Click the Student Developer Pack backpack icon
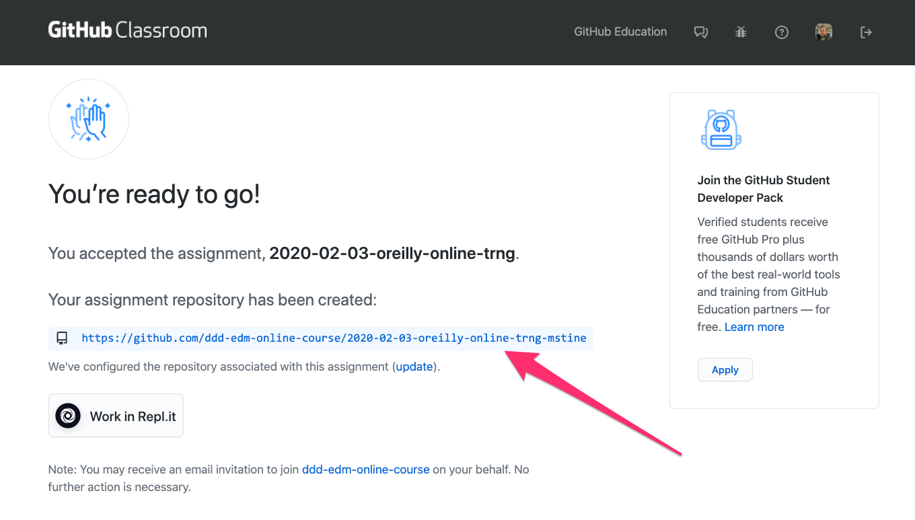Image resolution: width=915 pixels, height=520 pixels. pyautogui.click(x=721, y=130)
